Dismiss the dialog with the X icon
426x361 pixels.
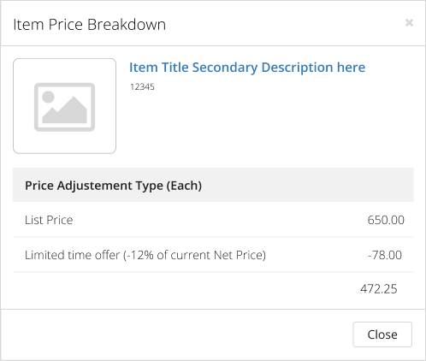[x=409, y=22]
